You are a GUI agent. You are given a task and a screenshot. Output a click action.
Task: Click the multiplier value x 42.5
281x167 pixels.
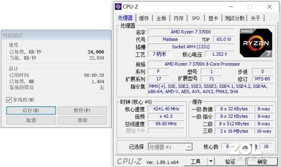pyautogui.click(x=166, y=116)
